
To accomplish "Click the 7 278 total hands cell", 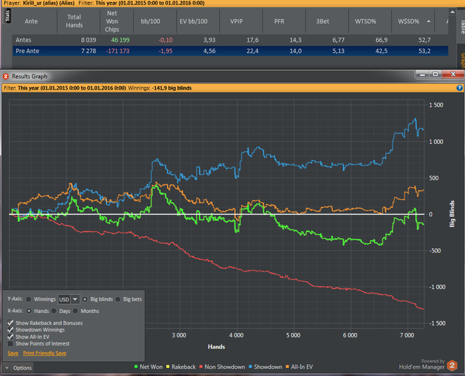I will pos(88,51).
